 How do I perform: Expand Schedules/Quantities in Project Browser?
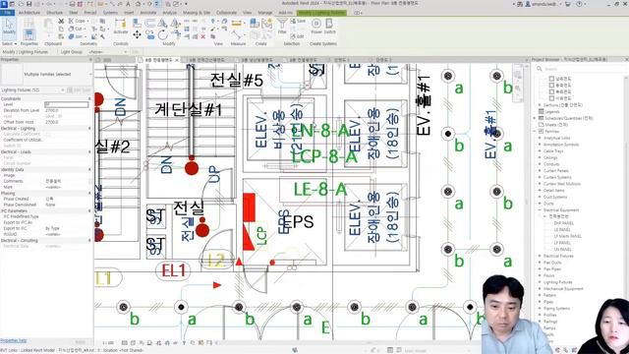pyautogui.click(x=535, y=118)
